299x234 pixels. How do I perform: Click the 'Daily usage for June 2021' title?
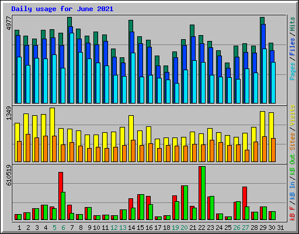click(x=62, y=9)
